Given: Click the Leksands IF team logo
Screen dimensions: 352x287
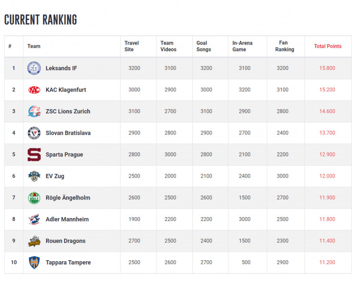Looking at the screenshot, I should [34, 68].
